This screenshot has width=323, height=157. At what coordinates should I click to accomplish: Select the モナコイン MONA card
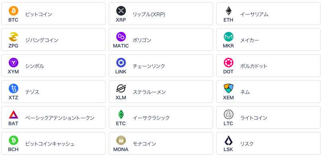coord(161,143)
